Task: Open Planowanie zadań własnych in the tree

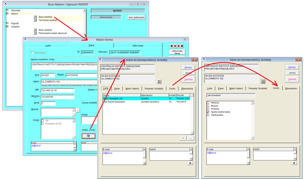Action: pyautogui.click(x=53, y=33)
